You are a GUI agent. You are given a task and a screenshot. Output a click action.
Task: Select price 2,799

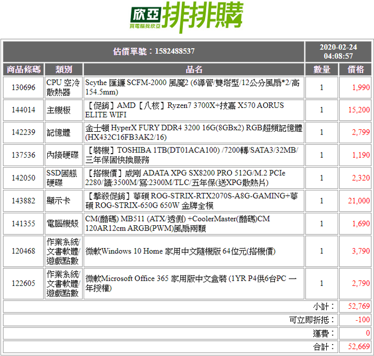point(361,132)
